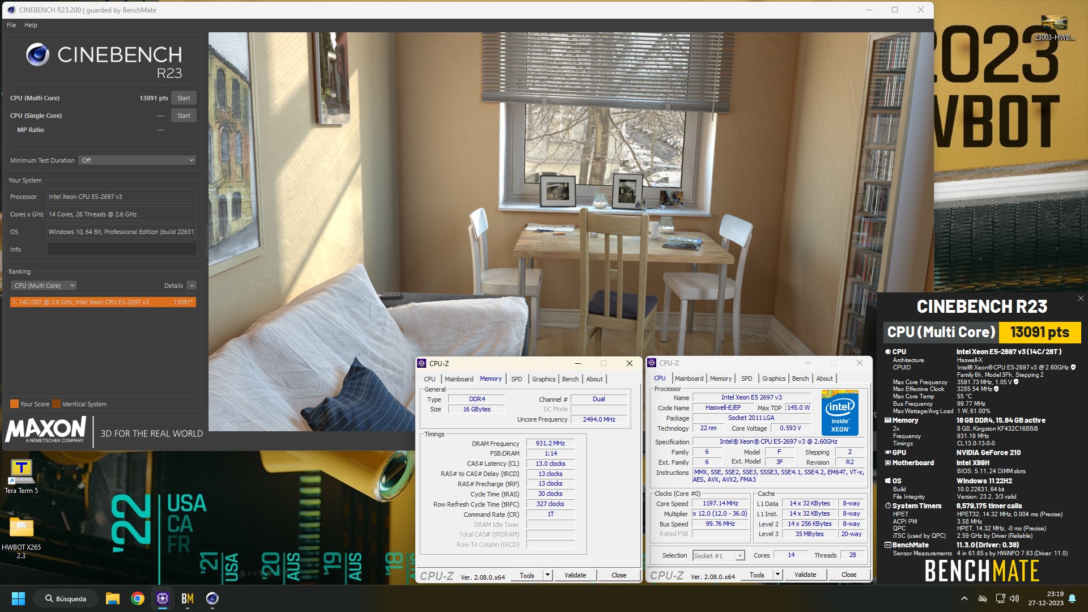Open the Minimum Test Duration dropdown

[x=137, y=160]
